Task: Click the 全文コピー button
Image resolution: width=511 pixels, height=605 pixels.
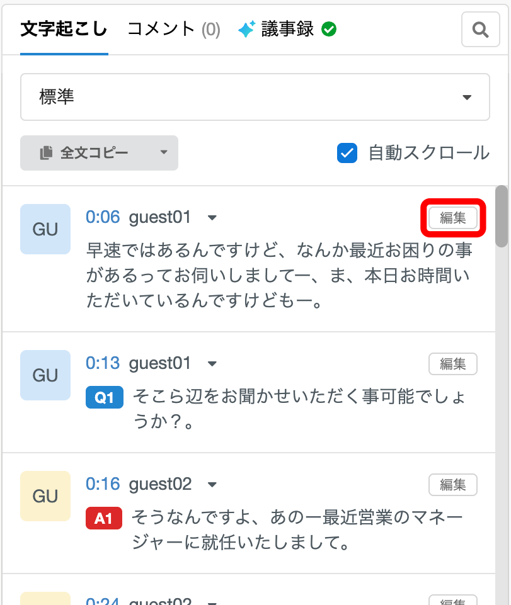Action: tap(99, 153)
